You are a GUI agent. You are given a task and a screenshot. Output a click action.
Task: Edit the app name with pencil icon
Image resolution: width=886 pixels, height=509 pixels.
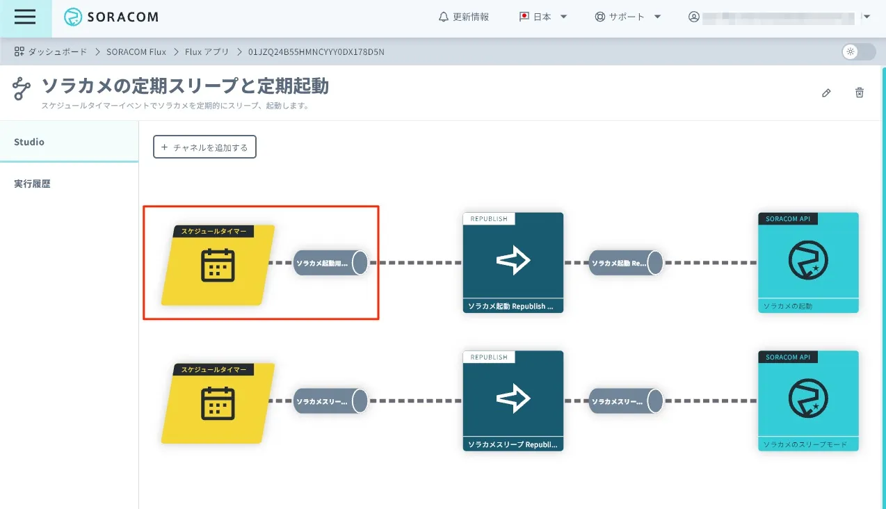click(x=826, y=92)
